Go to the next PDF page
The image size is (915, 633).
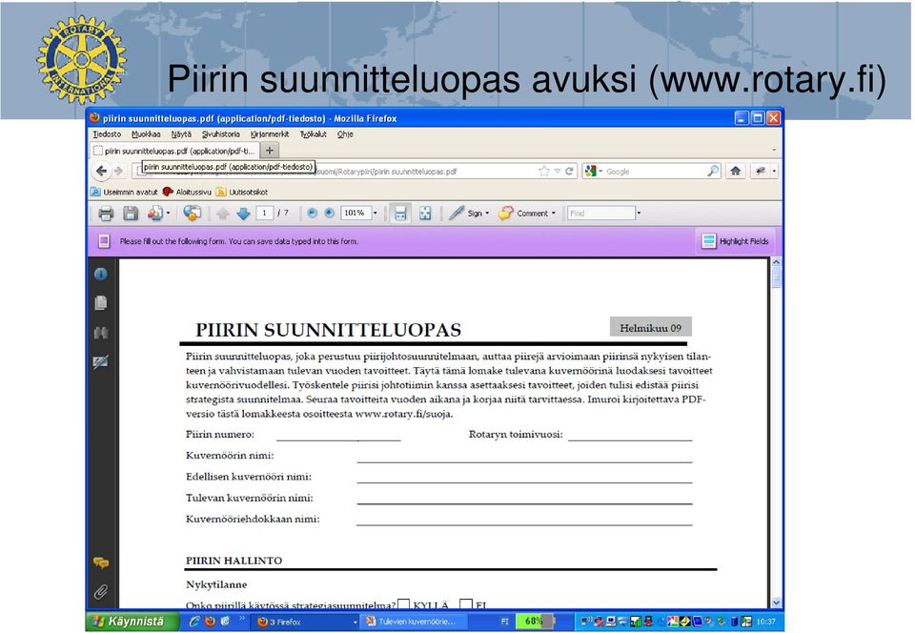click(x=243, y=214)
